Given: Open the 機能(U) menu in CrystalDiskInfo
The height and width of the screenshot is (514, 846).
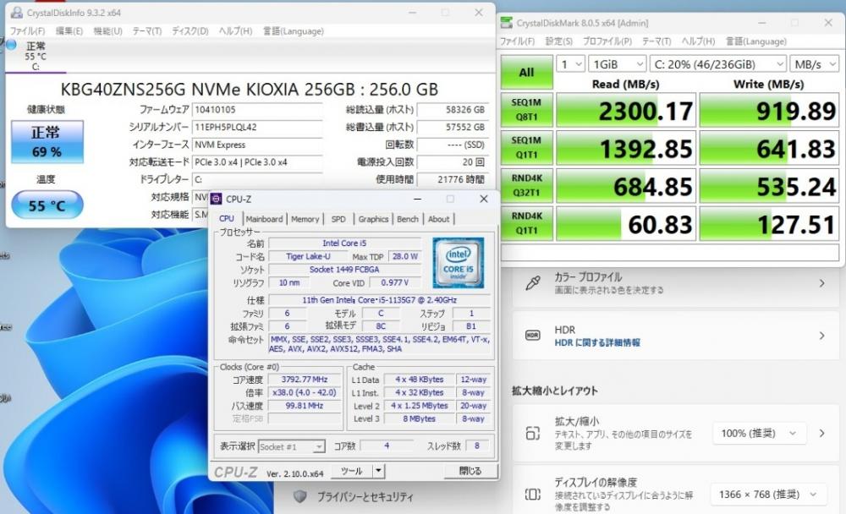Looking at the screenshot, I should [x=108, y=31].
